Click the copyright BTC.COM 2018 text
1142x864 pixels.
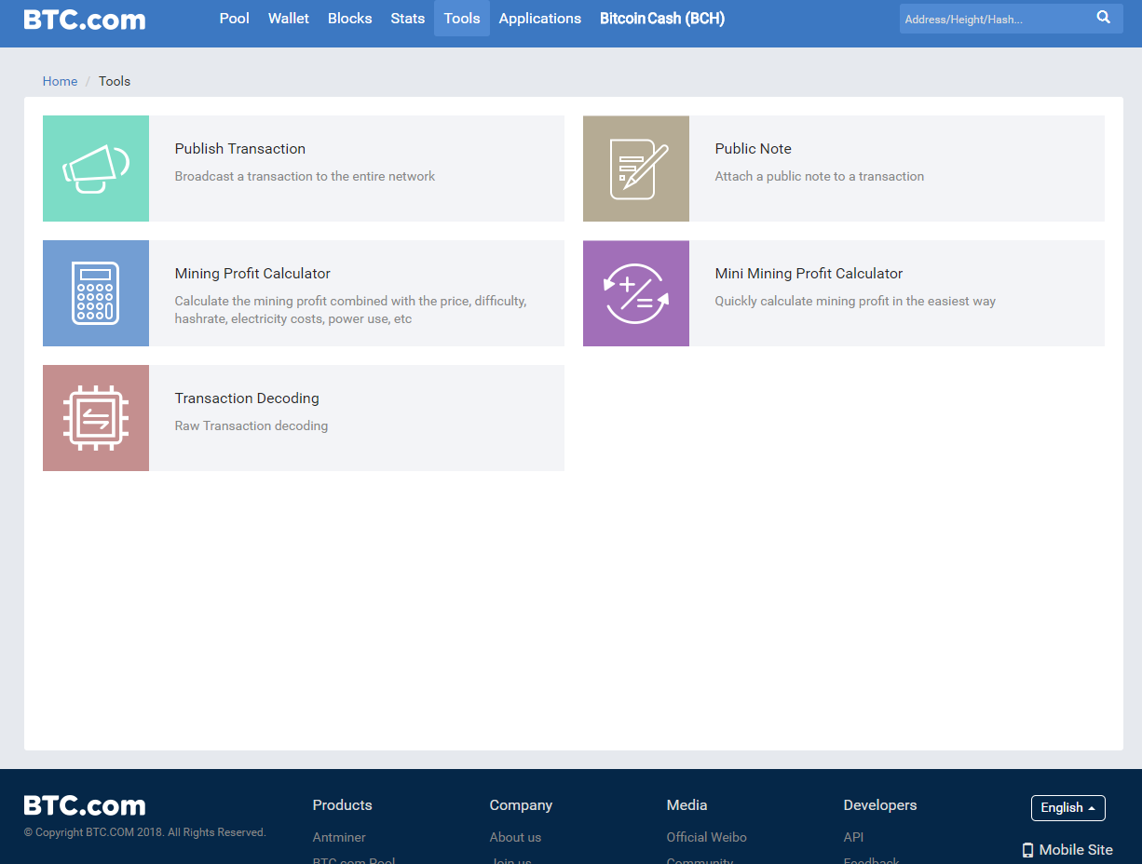click(145, 832)
